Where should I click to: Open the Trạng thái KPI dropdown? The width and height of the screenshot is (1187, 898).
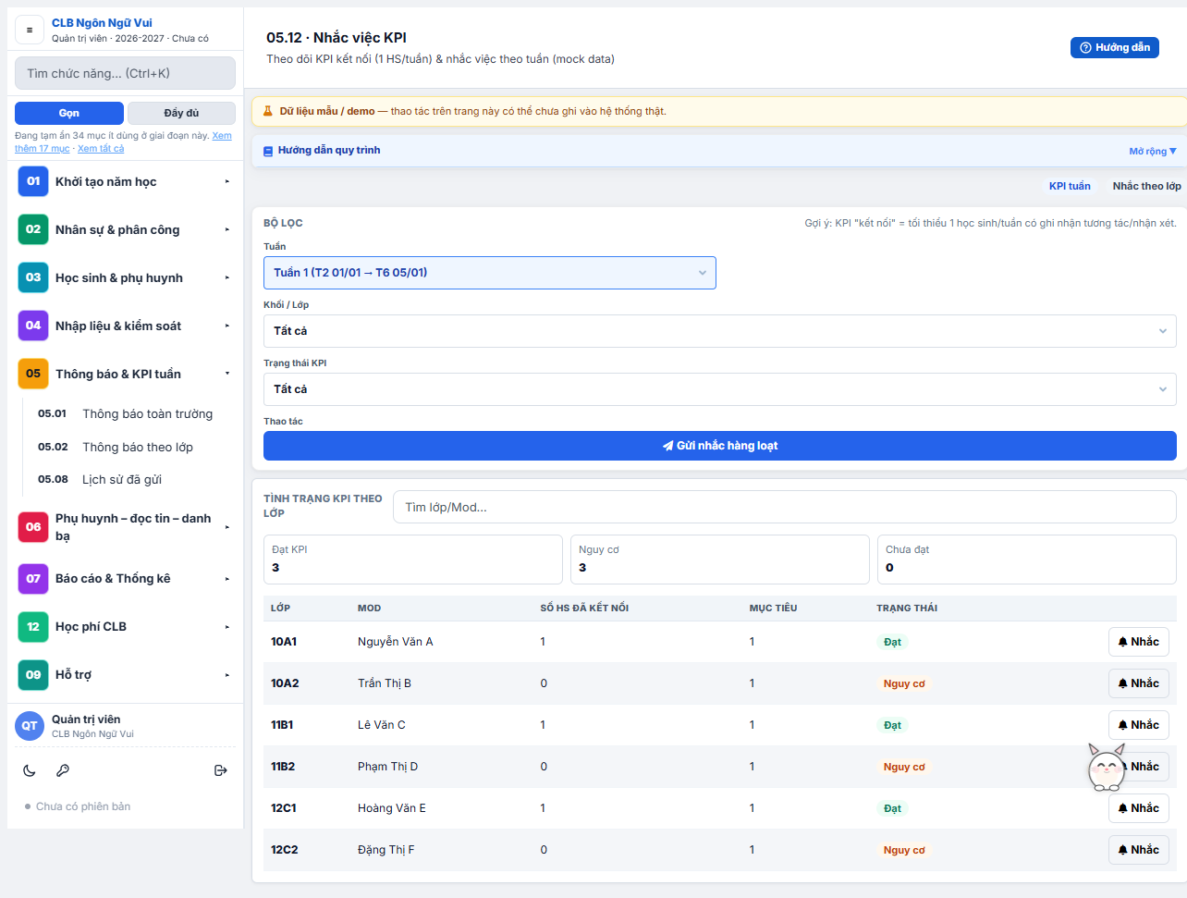click(720, 389)
